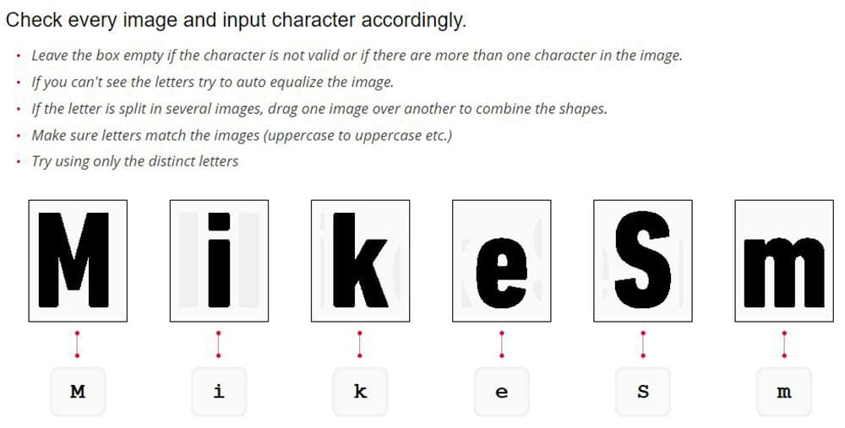The width and height of the screenshot is (845, 428).
Task: Click the 'Try using only the distinct letters' hint
Action: pyautogui.click(x=134, y=161)
